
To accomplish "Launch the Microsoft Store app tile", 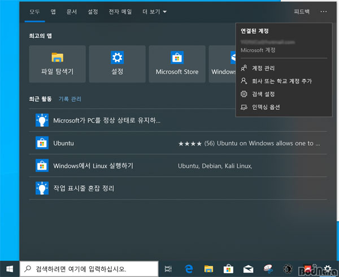I will 177,64.
